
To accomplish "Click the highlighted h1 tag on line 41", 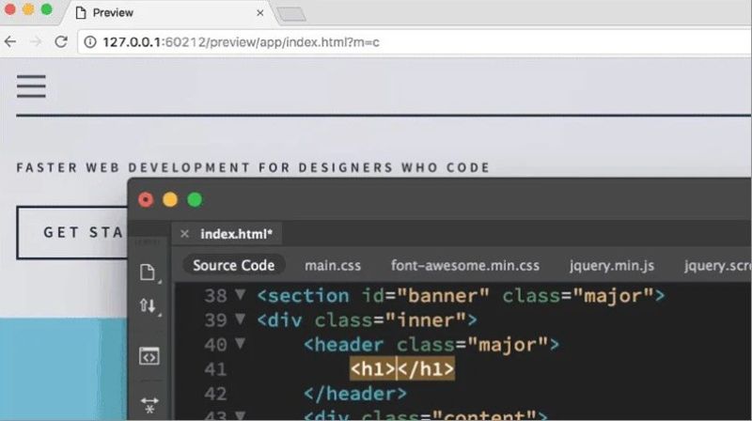I will point(402,368).
